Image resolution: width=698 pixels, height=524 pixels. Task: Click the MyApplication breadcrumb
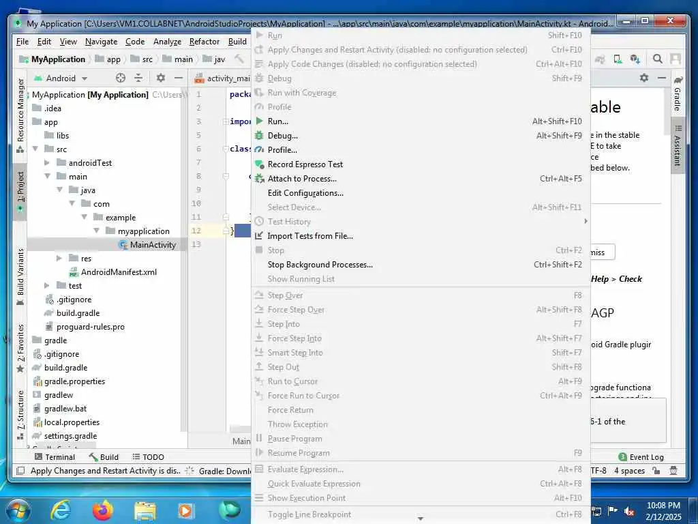pos(53,59)
